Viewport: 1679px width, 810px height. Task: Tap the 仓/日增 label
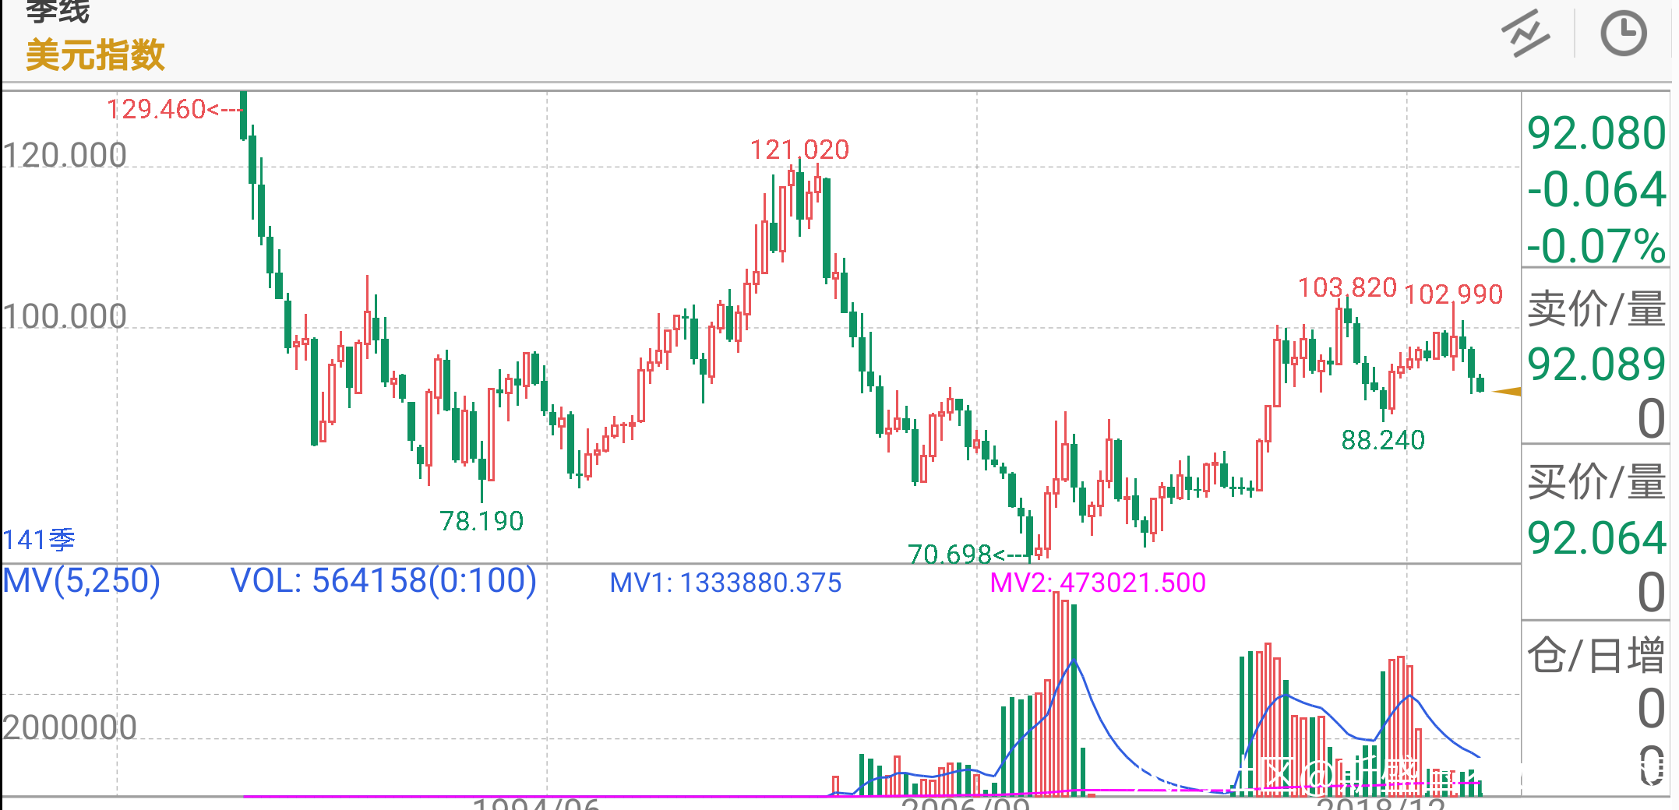[1596, 654]
